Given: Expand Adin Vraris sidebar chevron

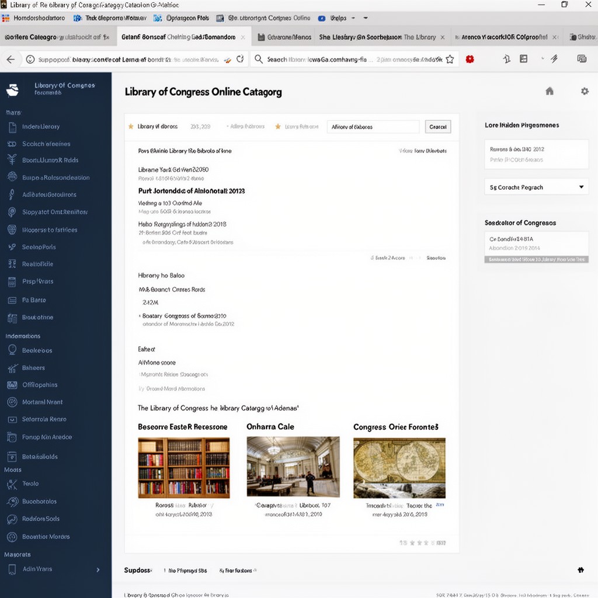Looking at the screenshot, I should pos(98,570).
